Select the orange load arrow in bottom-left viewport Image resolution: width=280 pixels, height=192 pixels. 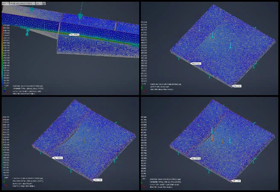tap(84, 140)
